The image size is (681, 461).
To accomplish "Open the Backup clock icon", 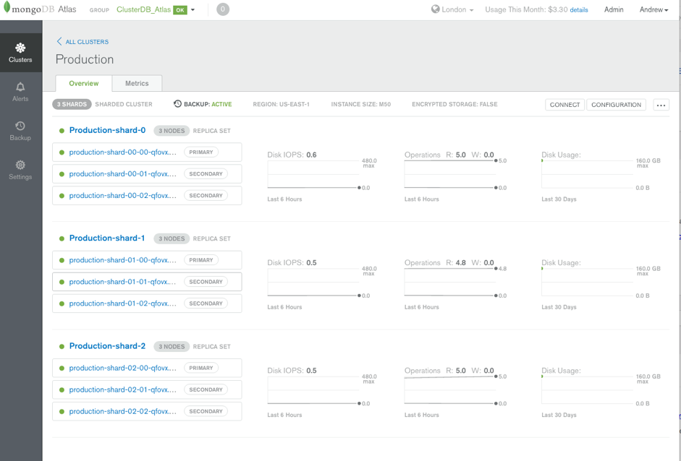I will (20, 126).
